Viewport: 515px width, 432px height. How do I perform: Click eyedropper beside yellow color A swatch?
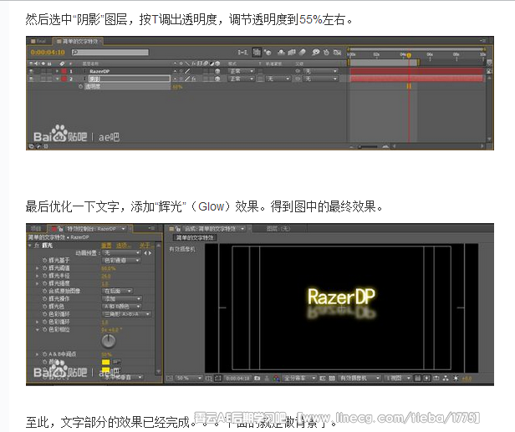(x=117, y=362)
